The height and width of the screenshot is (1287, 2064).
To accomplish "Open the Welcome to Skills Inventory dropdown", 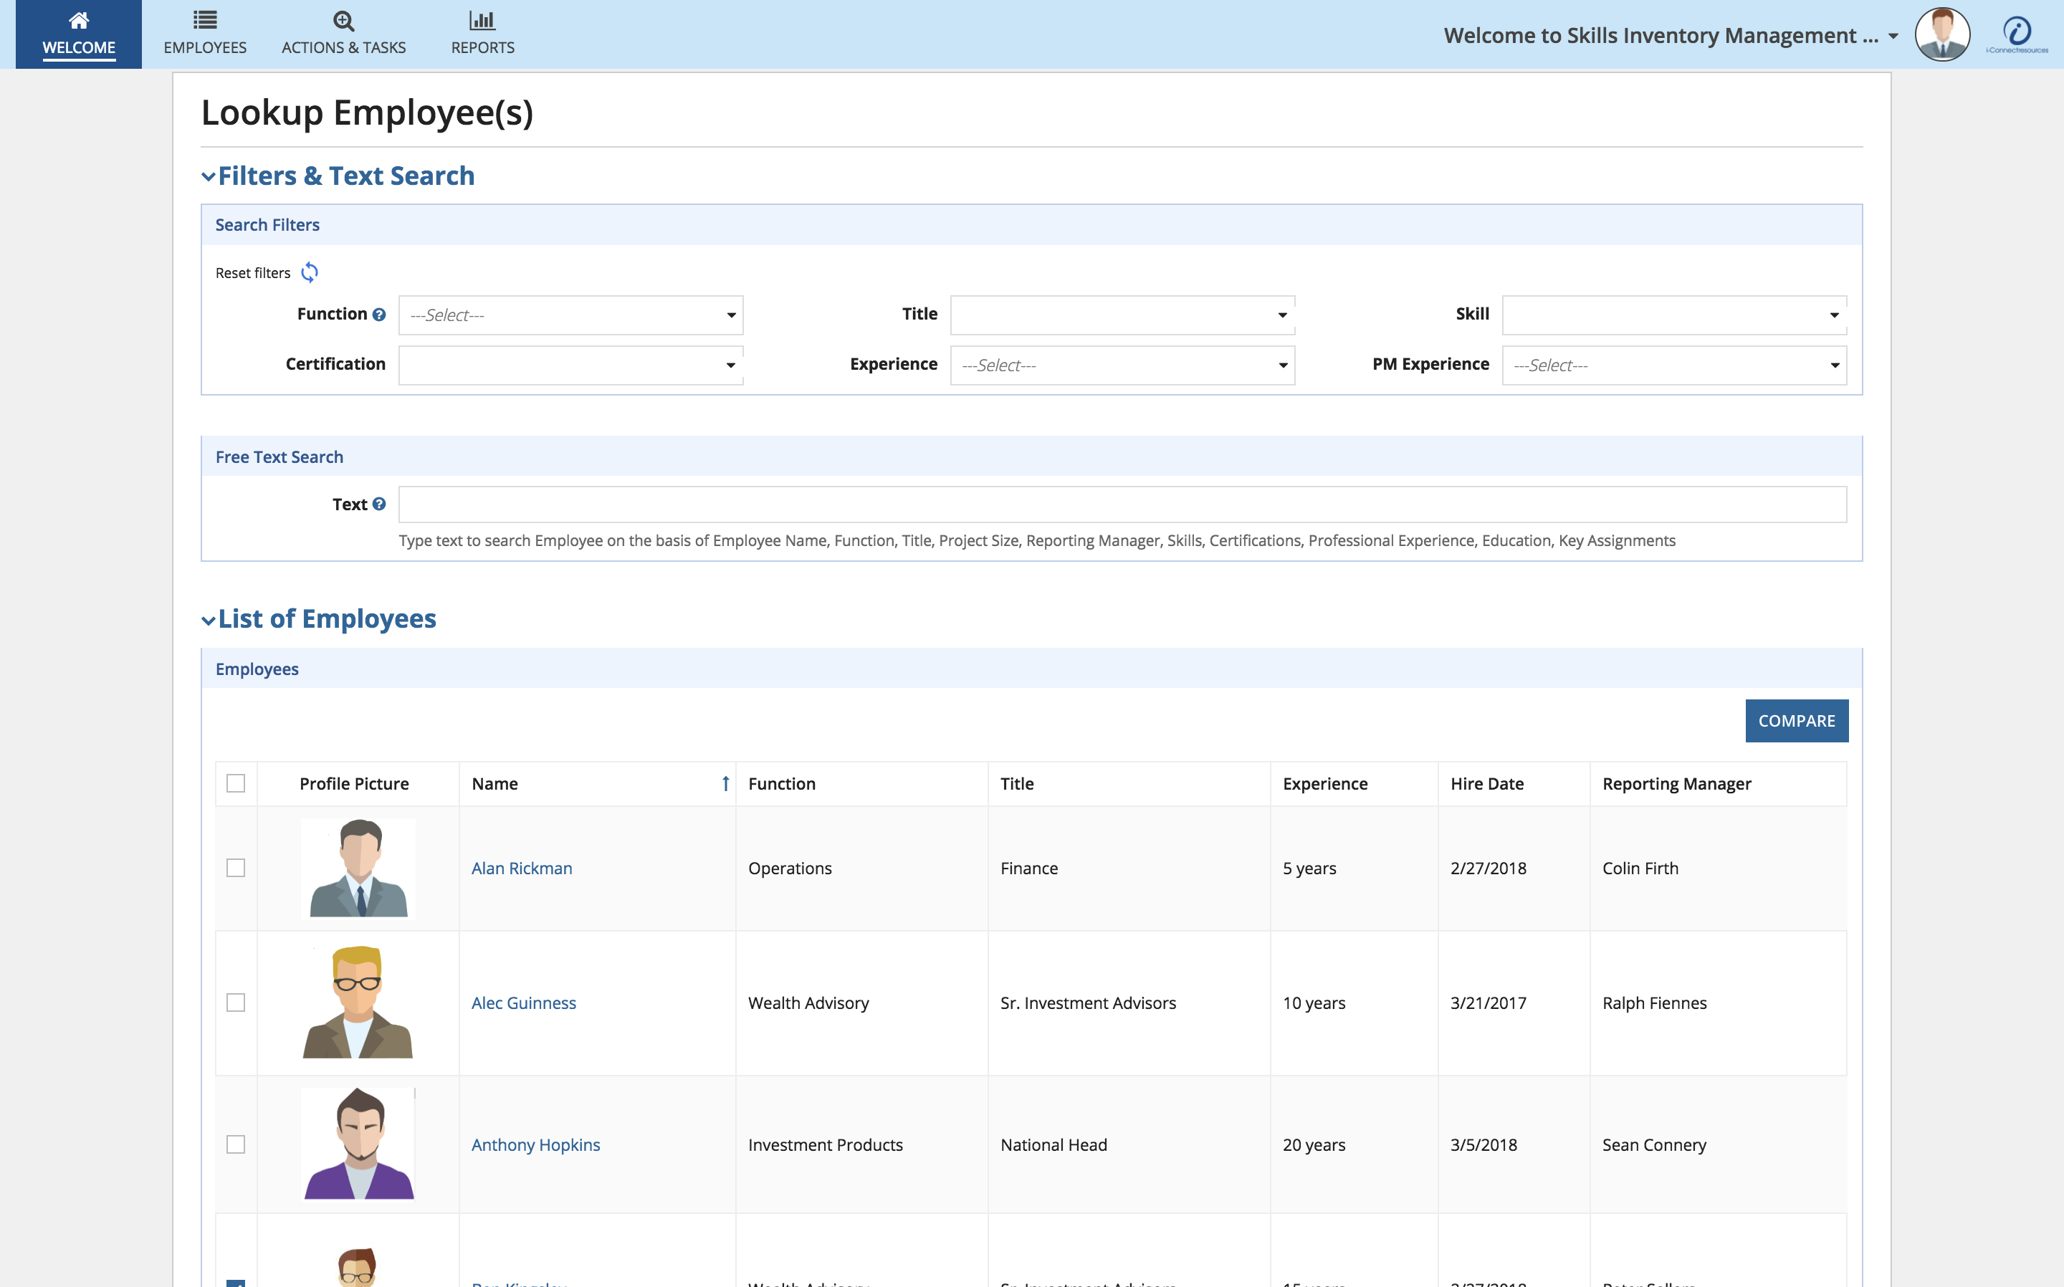I will [x=1671, y=36].
